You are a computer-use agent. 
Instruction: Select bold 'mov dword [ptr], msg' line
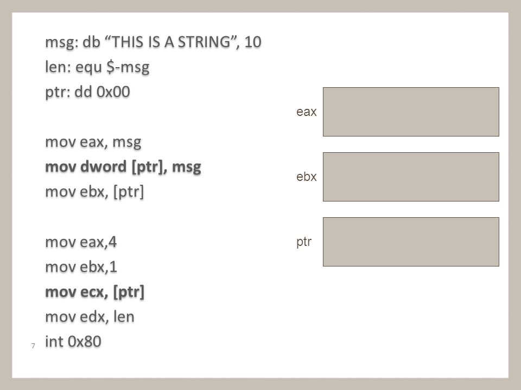123,167
